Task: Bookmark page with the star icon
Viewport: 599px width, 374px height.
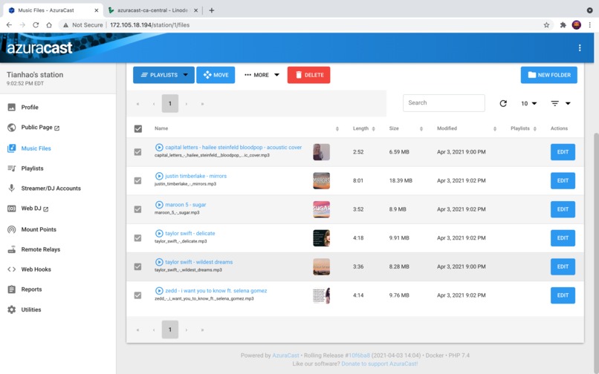Action: pos(546,24)
